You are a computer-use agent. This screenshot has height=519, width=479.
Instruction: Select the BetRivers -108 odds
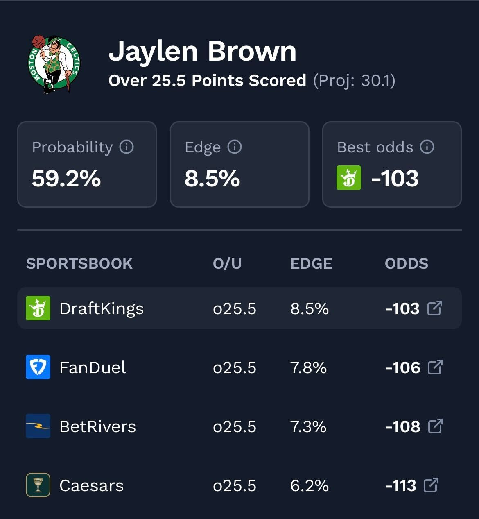pyautogui.click(x=403, y=426)
